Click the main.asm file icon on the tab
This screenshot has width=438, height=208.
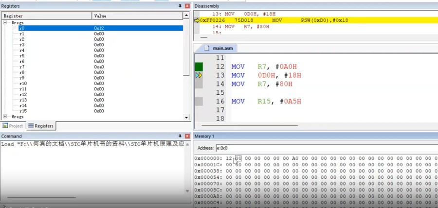point(207,49)
